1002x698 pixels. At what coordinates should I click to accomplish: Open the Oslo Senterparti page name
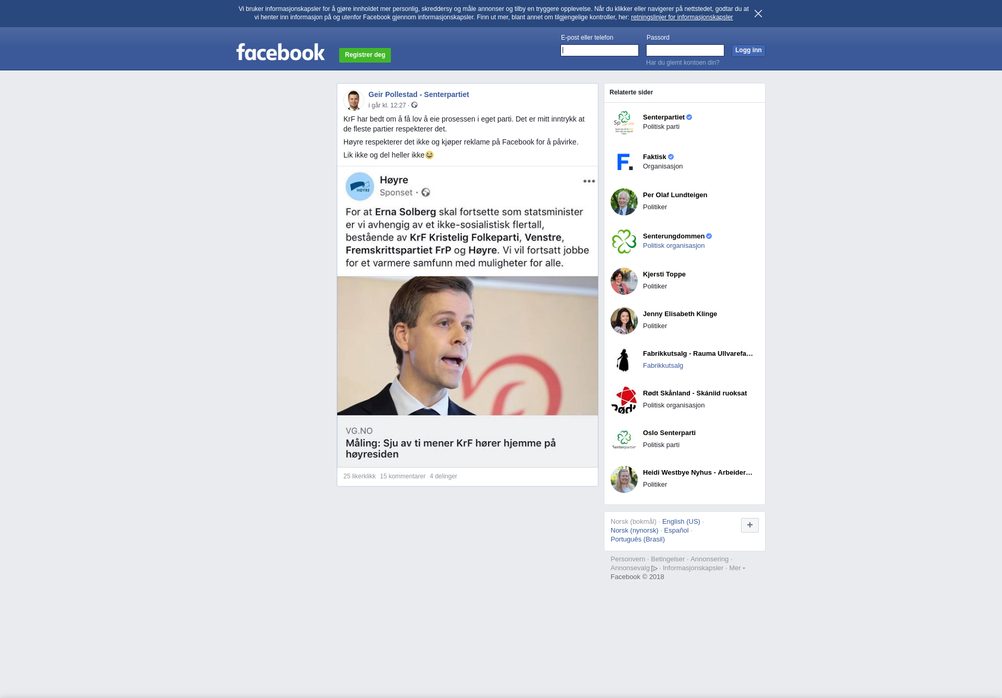pos(669,433)
